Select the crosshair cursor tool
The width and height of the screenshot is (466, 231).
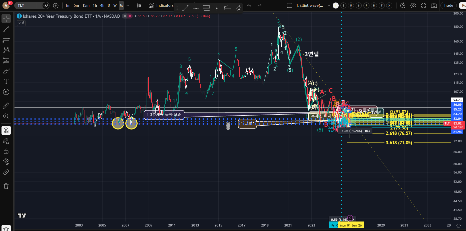(x=6, y=18)
